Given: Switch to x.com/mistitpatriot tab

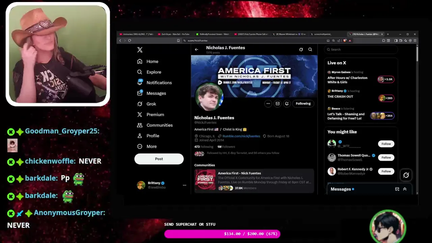Looking at the screenshot, I should [x=328, y=34].
